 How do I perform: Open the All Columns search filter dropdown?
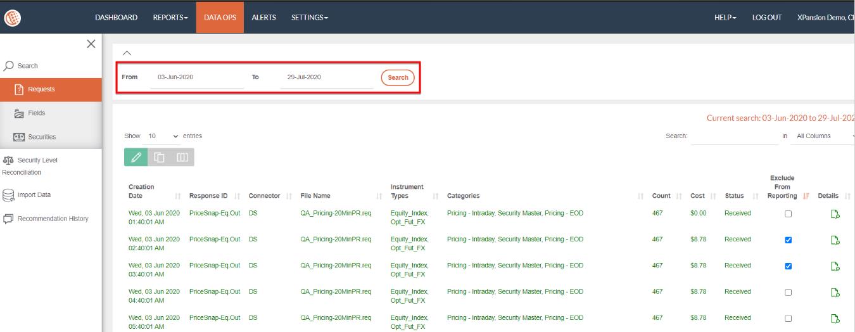point(825,136)
